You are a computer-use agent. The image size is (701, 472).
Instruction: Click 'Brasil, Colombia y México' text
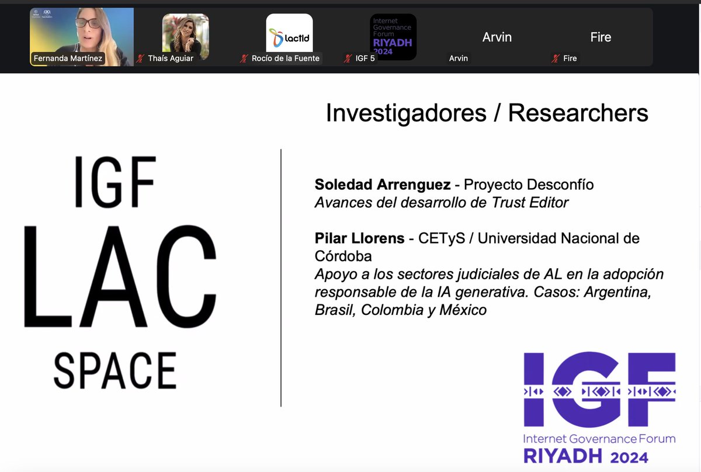(x=401, y=310)
